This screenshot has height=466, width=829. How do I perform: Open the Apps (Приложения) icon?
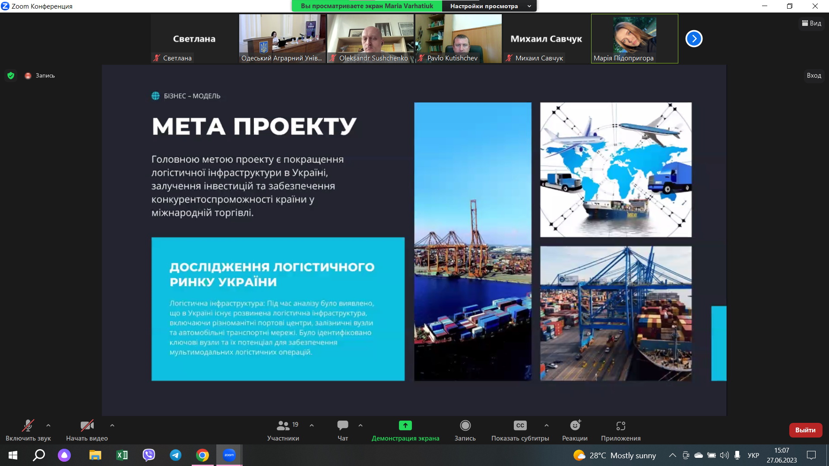[620, 426]
